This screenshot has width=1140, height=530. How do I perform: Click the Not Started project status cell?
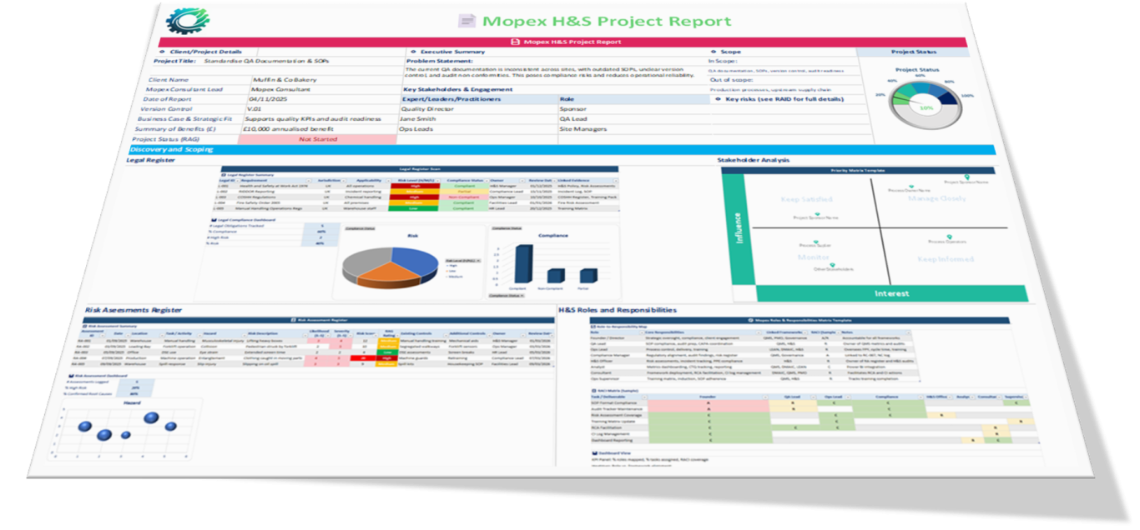point(317,139)
